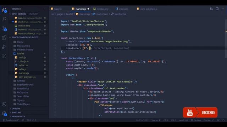Screen dimensions: 227x127
Task: Switch to the index.css tab
Action: click(x=123, y=9)
